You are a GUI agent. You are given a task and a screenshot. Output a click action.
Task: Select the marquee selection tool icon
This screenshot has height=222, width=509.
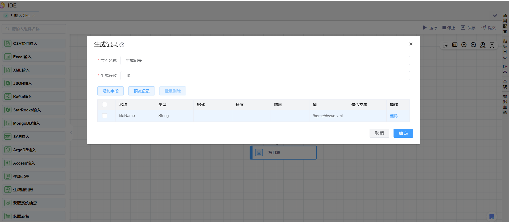[445, 45]
